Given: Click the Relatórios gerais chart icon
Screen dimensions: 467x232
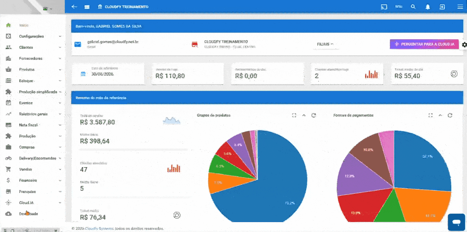Looking at the screenshot, I should [8, 114].
